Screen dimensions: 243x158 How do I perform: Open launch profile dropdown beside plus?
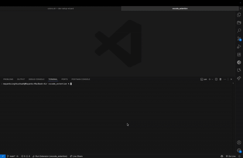click(x=212, y=79)
